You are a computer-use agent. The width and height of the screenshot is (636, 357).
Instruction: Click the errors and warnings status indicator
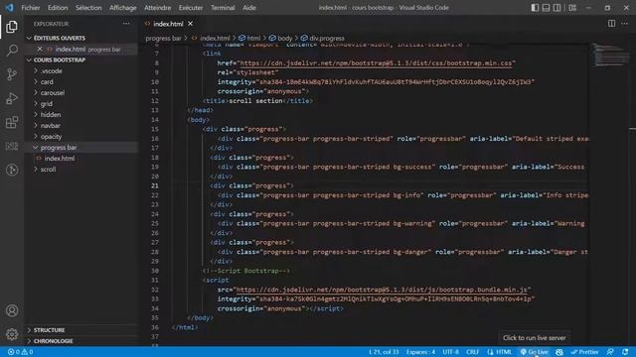tap(20, 352)
